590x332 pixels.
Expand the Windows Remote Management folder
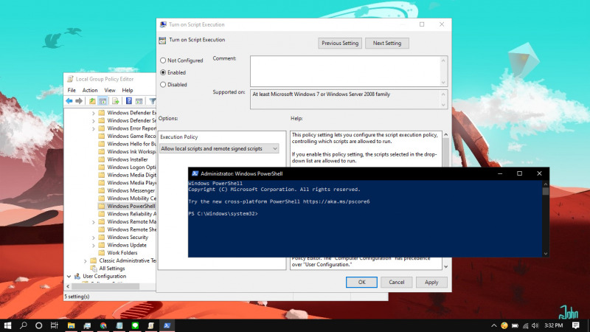(94, 222)
